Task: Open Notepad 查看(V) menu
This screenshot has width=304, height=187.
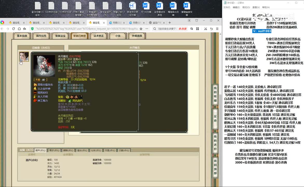Action: pos(256,7)
